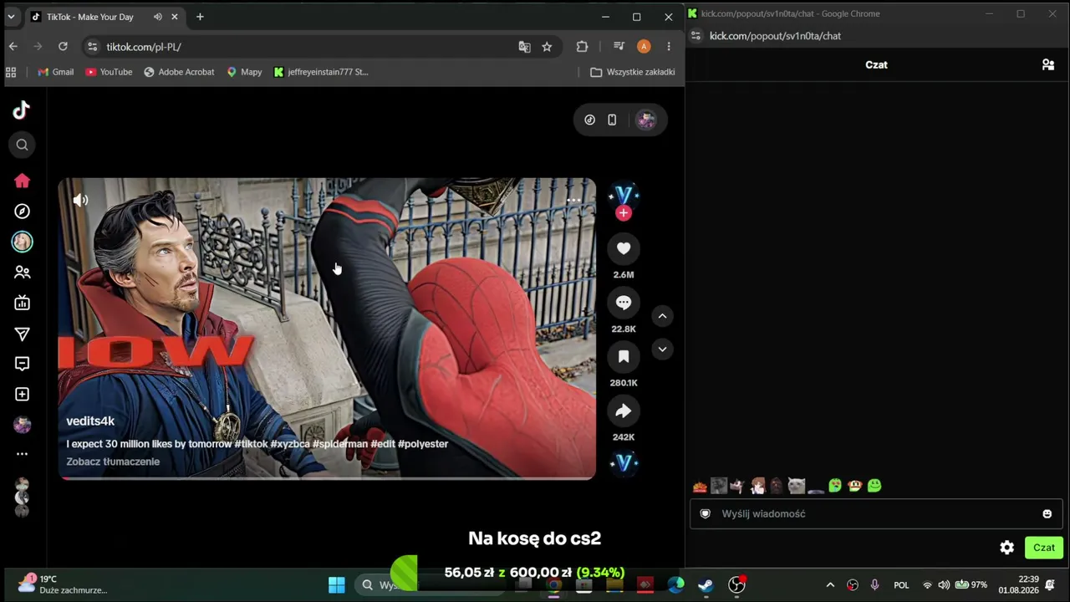The width and height of the screenshot is (1070, 602).
Task: Open the vedits4k creator profile name
Action: tap(90, 421)
